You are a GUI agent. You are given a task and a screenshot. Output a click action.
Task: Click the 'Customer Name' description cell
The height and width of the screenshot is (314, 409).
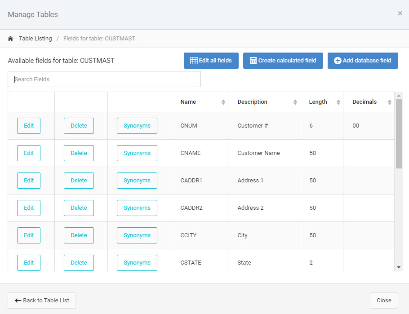tap(264, 153)
